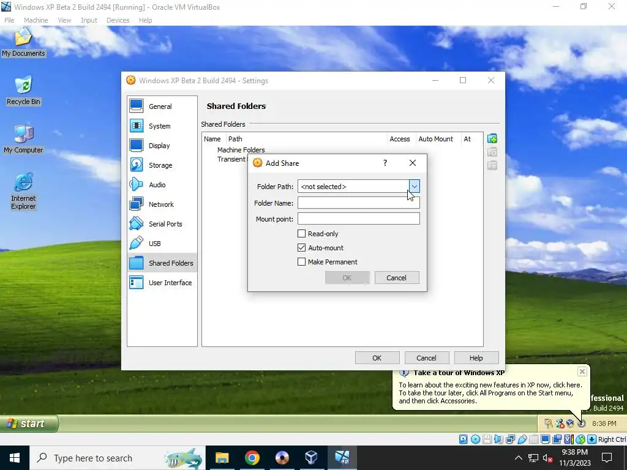627x470 pixels.
Task: Open the View menu
Action: tap(64, 20)
